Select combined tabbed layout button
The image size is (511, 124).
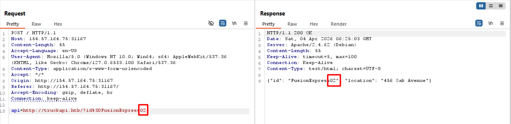point(501,6)
